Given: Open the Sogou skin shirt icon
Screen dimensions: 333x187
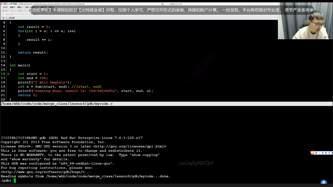Looking at the screenshot, I should (329, 153).
